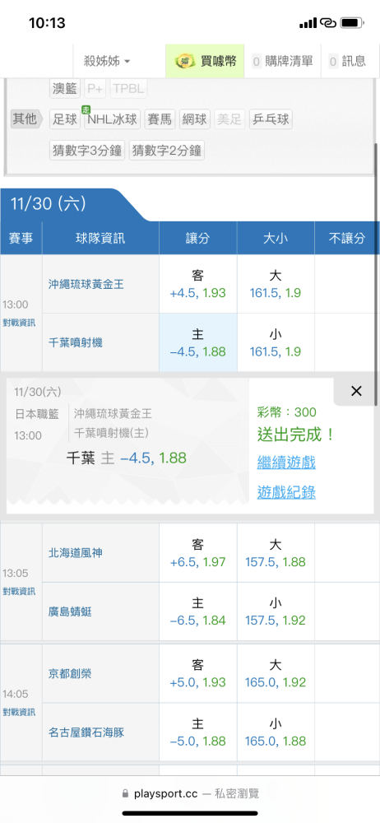Tap the playsport.cc address bar
The height and width of the screenshot is (823, 380).
[x=190, y=793]
